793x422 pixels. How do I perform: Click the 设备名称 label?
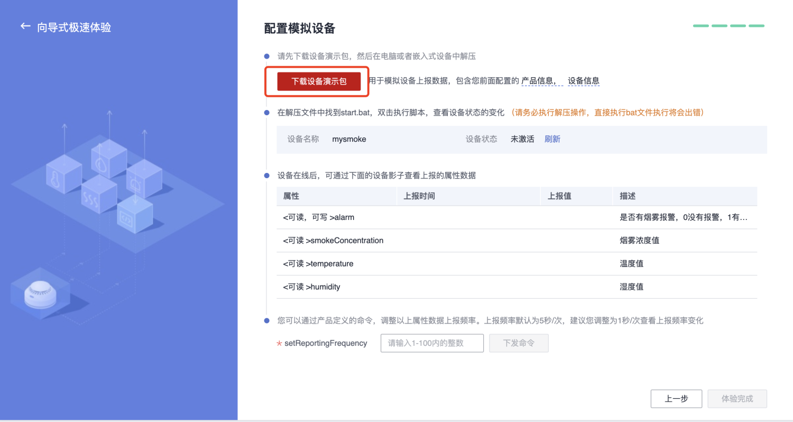[x=303, y=139]
